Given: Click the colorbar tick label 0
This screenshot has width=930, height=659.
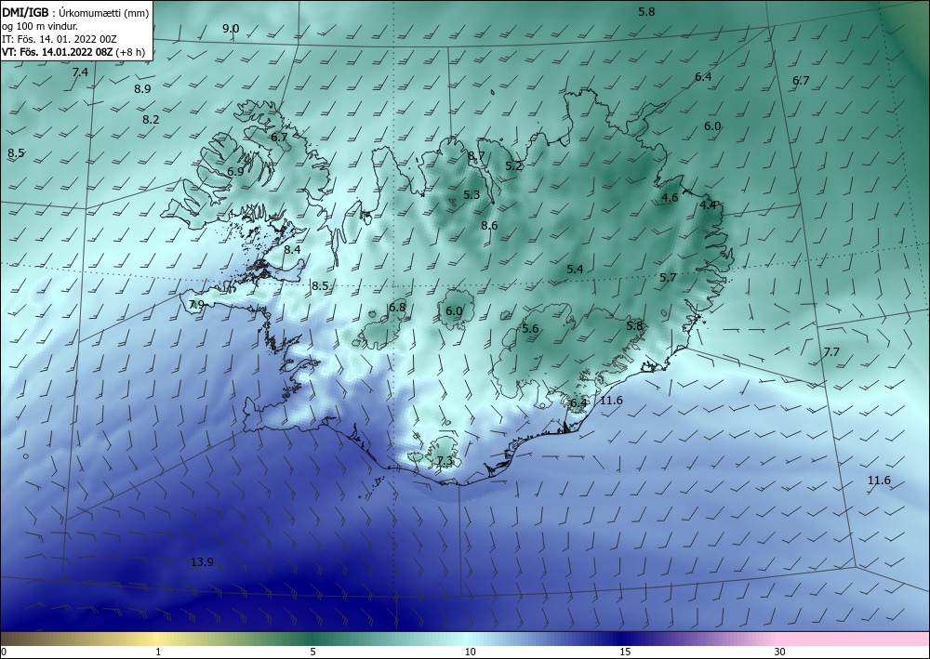Looking at the screenshot, I should click(4, 652).
